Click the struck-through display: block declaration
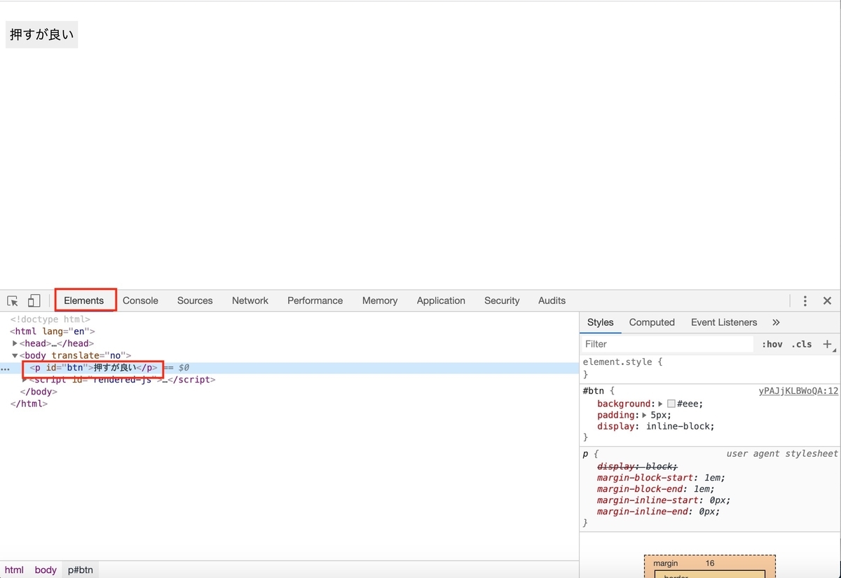The width and height of the screenshot is (841, 578). coord(637,467)
